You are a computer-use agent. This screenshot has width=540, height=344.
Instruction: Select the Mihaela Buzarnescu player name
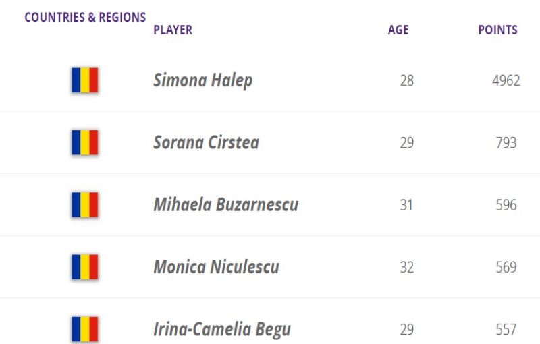(x=225, y=204)
